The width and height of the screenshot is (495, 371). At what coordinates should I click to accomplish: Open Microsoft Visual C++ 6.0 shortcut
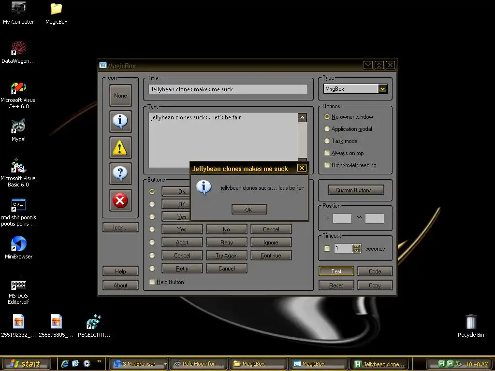[18, 95]
